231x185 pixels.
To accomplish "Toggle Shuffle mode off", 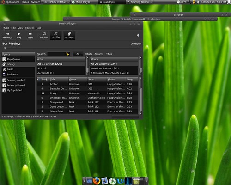I will [x=56, y=36].
